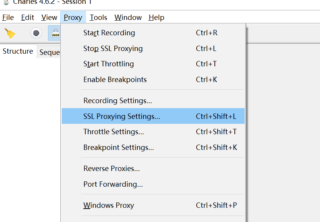Open SSL Proxying Settings
Screen dimensions: 320x222
click(x=153, y=116)
